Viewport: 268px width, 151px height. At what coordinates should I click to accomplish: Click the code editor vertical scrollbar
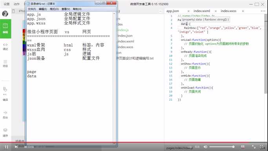tap(266, 54)
